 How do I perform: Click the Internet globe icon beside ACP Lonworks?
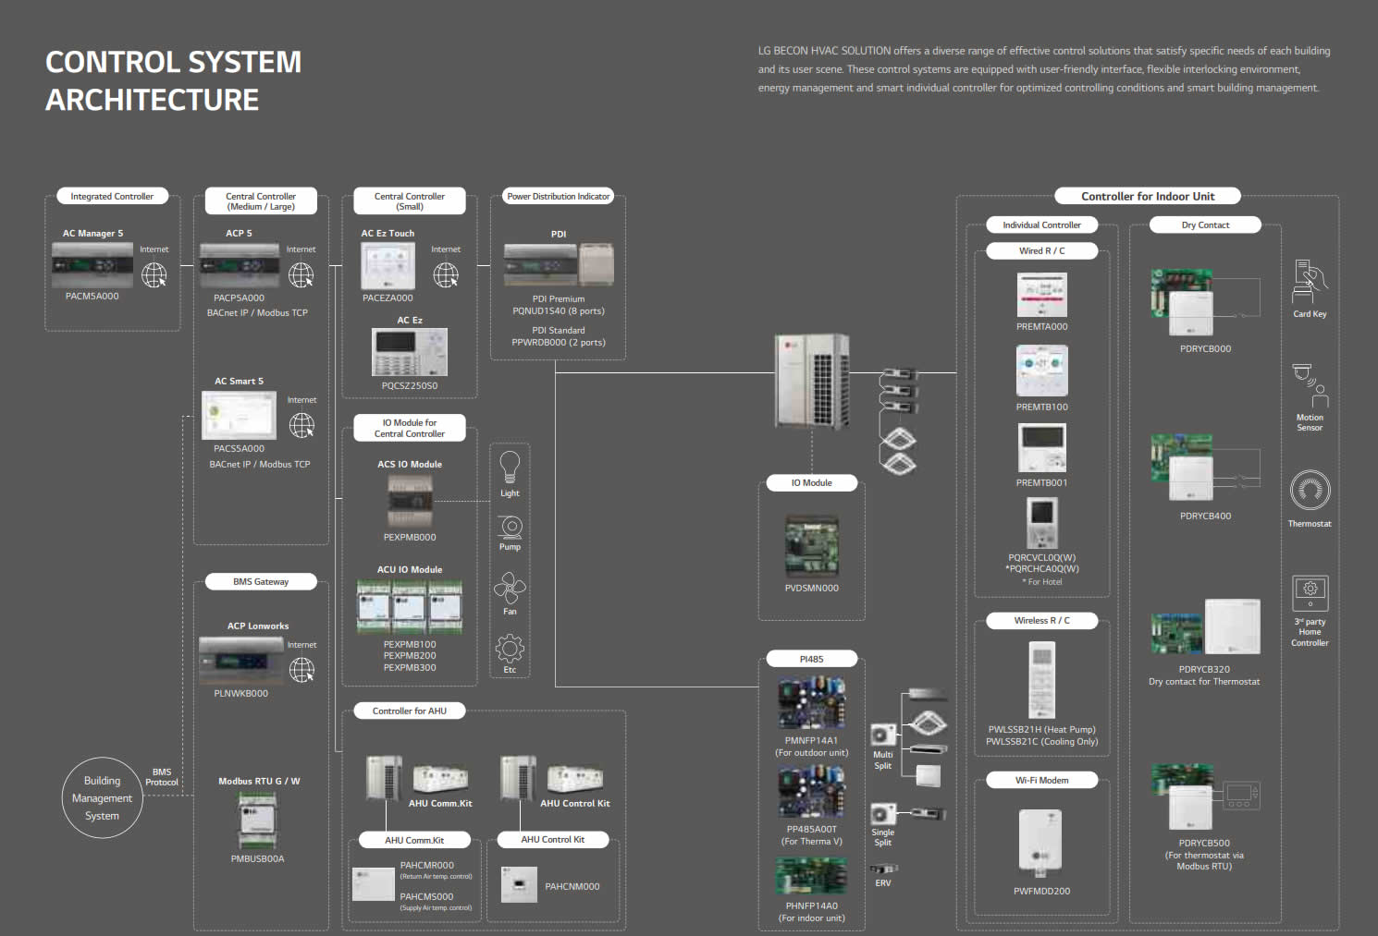tap(301, 670)
